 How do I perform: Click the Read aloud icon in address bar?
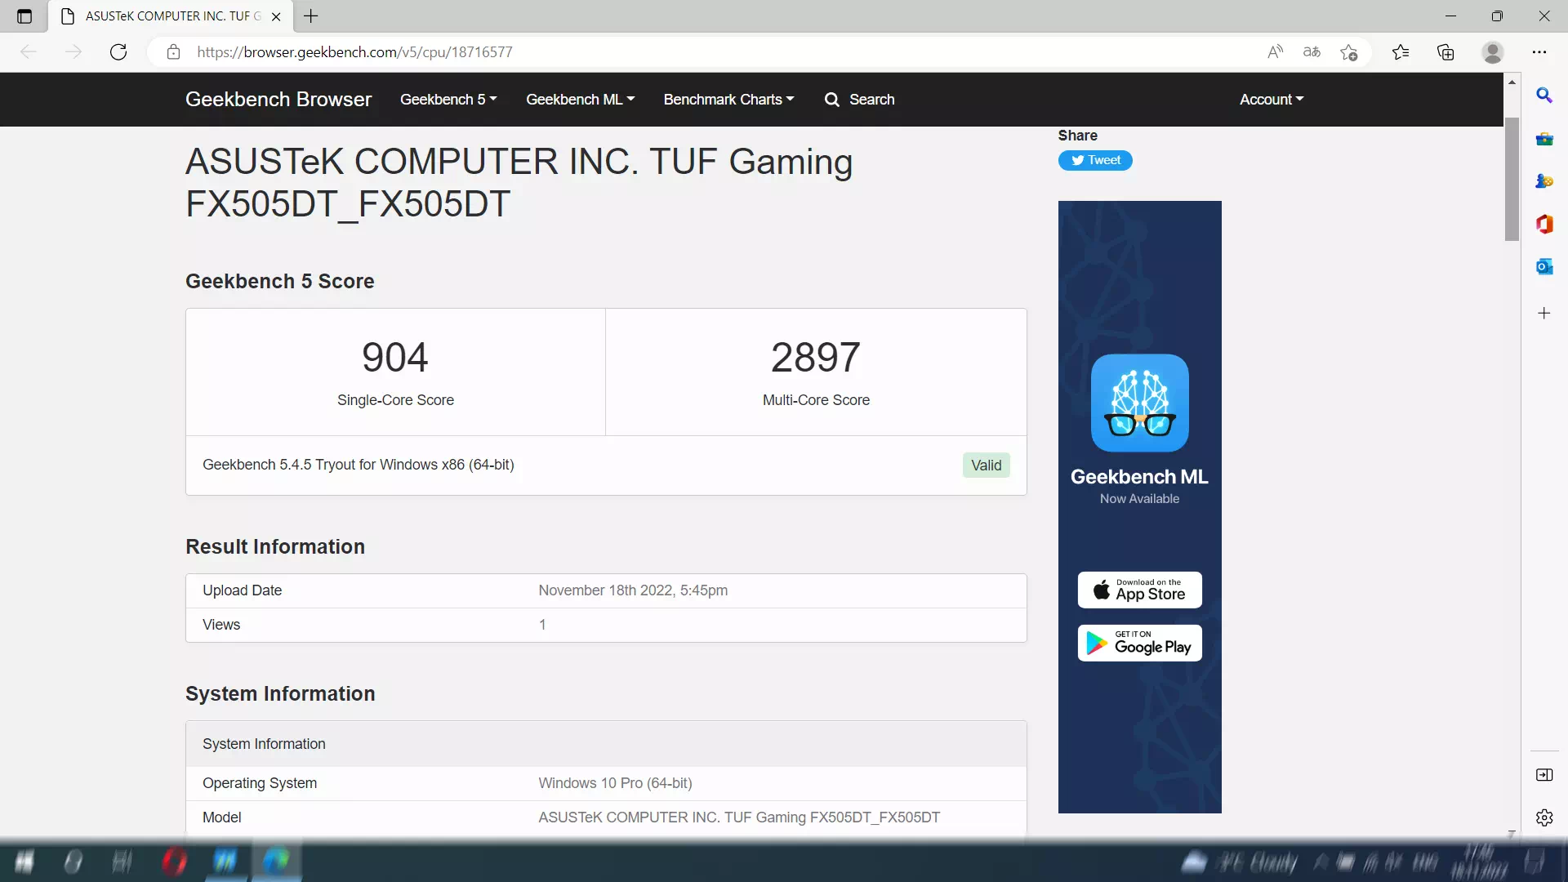pyautogui.click(x=1276, y=51)
